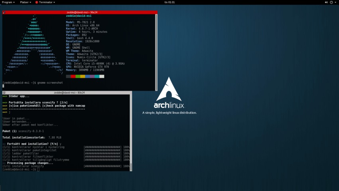Click the grid icon on grey terminal titlebar
This screenshot has height=191, width=339.
click(4, 93)
